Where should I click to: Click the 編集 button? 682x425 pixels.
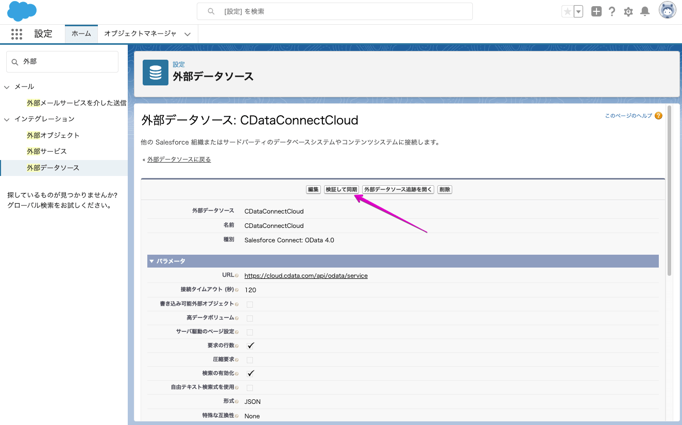point(313,190)
